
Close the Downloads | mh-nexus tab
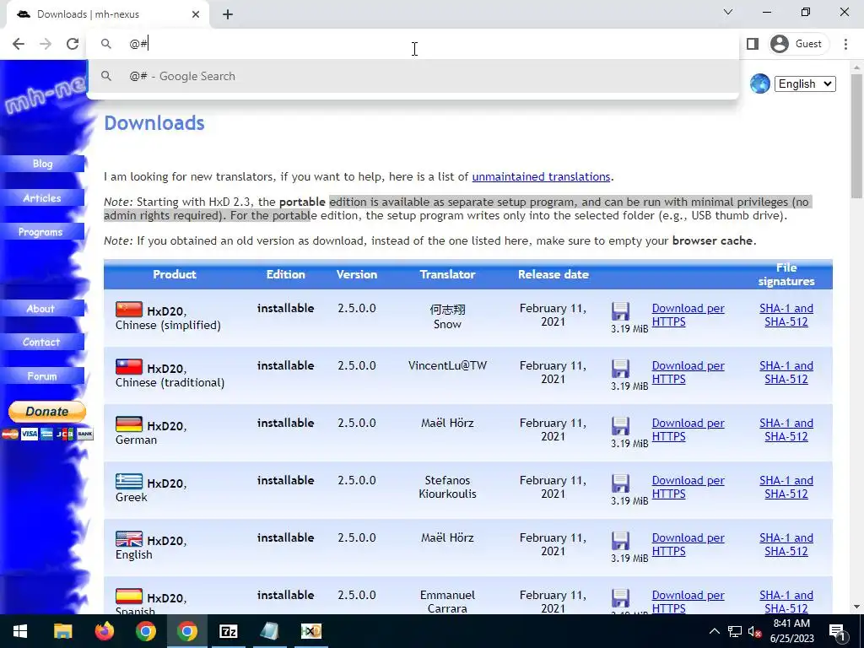[196, 14]
